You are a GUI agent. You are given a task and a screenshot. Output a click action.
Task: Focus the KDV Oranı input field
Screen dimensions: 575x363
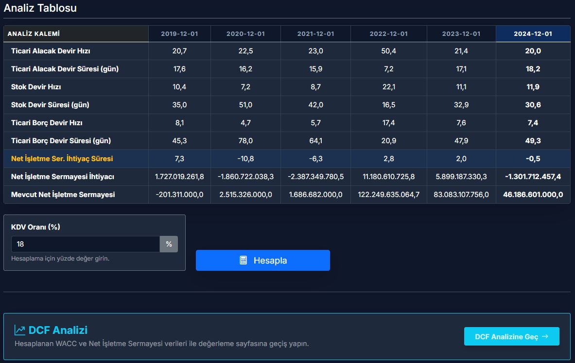tap(85, 244)
